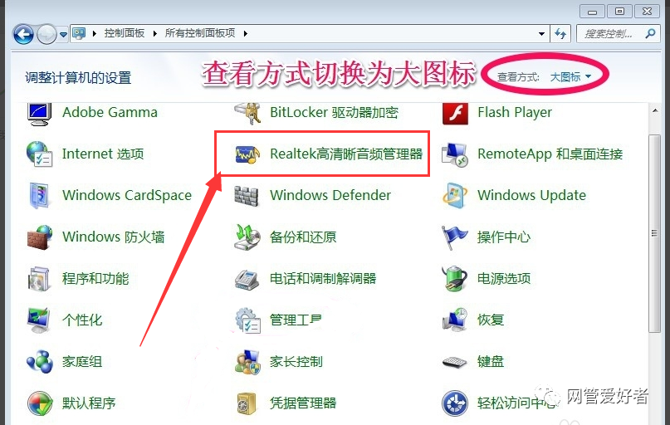Screen dimensions: 670x425
Task: Click the greyed Forward navigation button
Action: [x=46, y=34]
